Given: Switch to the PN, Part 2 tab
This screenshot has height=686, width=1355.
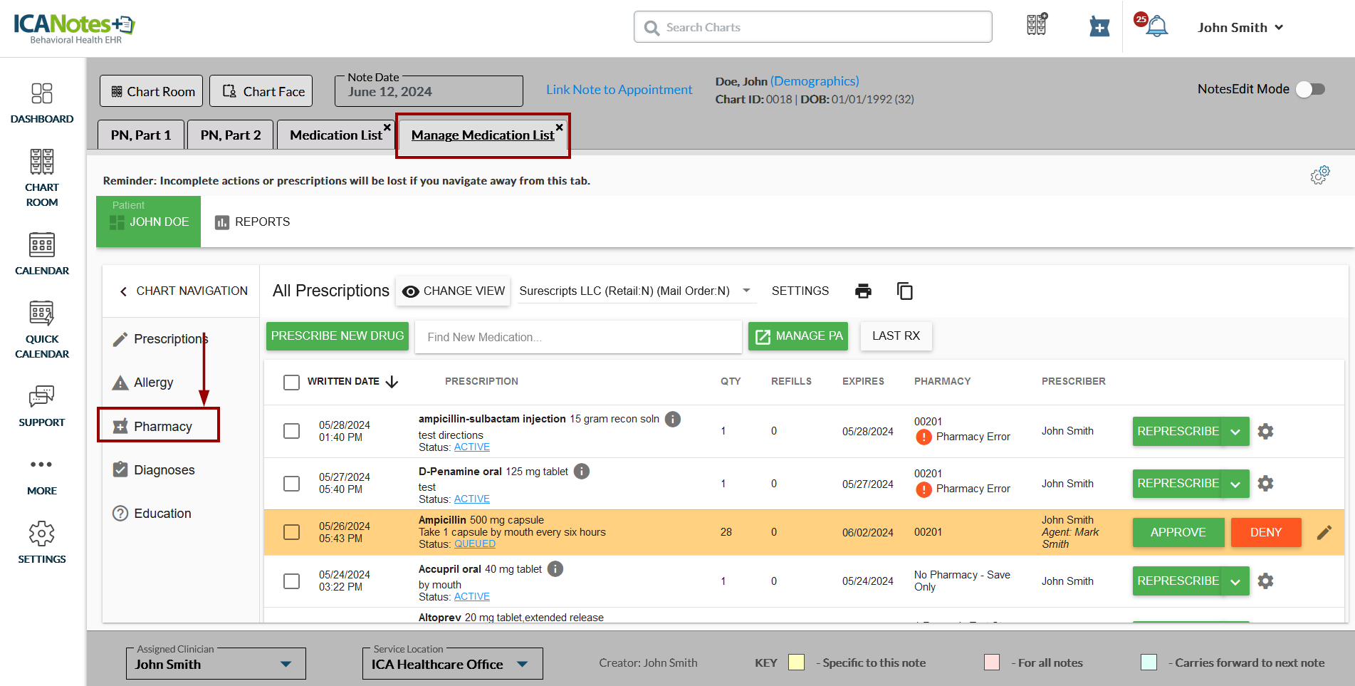Looking at the screenshot, I should point(230,135).
